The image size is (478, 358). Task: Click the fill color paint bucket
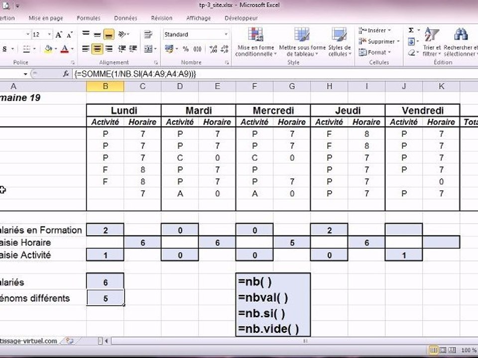coord(48,49)
